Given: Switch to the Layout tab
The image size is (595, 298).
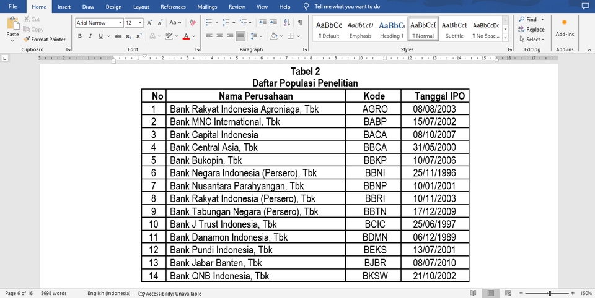Looking at the screenshot, I should [141, 7].
